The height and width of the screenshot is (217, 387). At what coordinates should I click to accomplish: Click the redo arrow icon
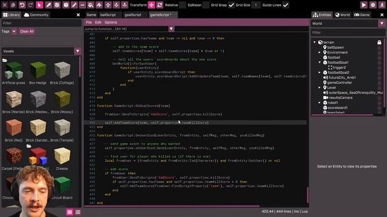[x=30, y=5]
